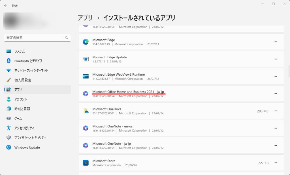
Task: Click the Microsoft Store app name
Action: click(x=104, y=161)
